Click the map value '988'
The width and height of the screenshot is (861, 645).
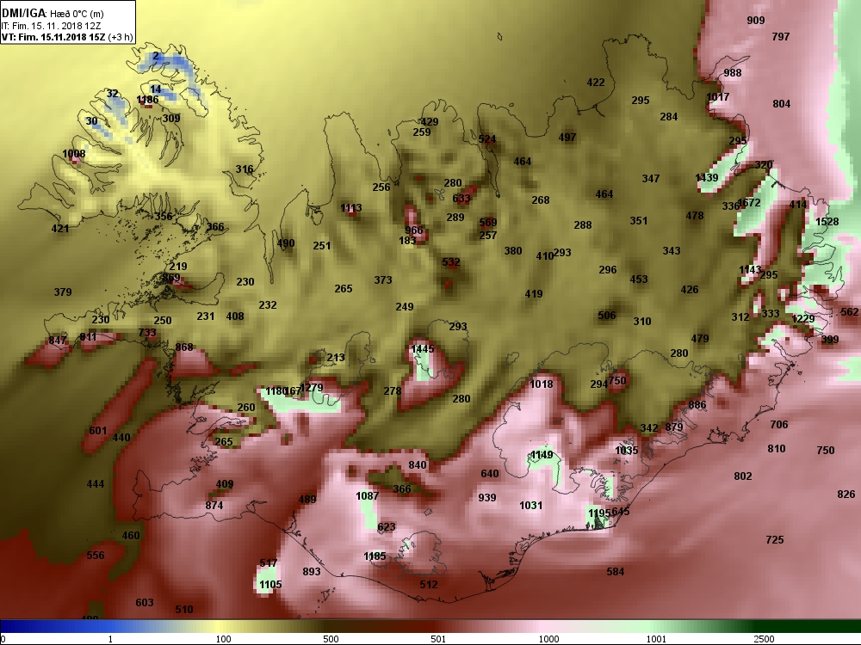[x=732, y=73]
